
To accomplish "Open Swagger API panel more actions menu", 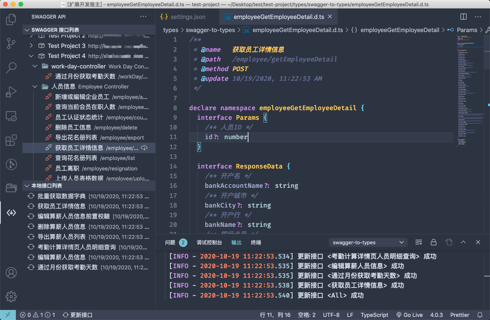I will click(x=143, y=17).
